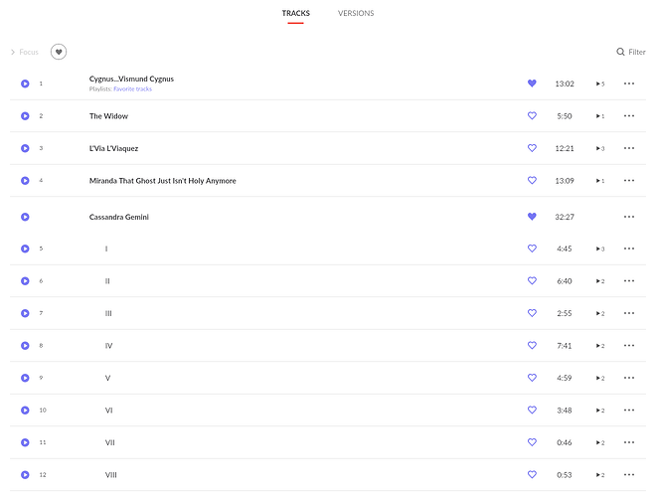The image size is (655, 497).
Task: Select the L'Via L'Viaquez title
Action: (113, 148)
